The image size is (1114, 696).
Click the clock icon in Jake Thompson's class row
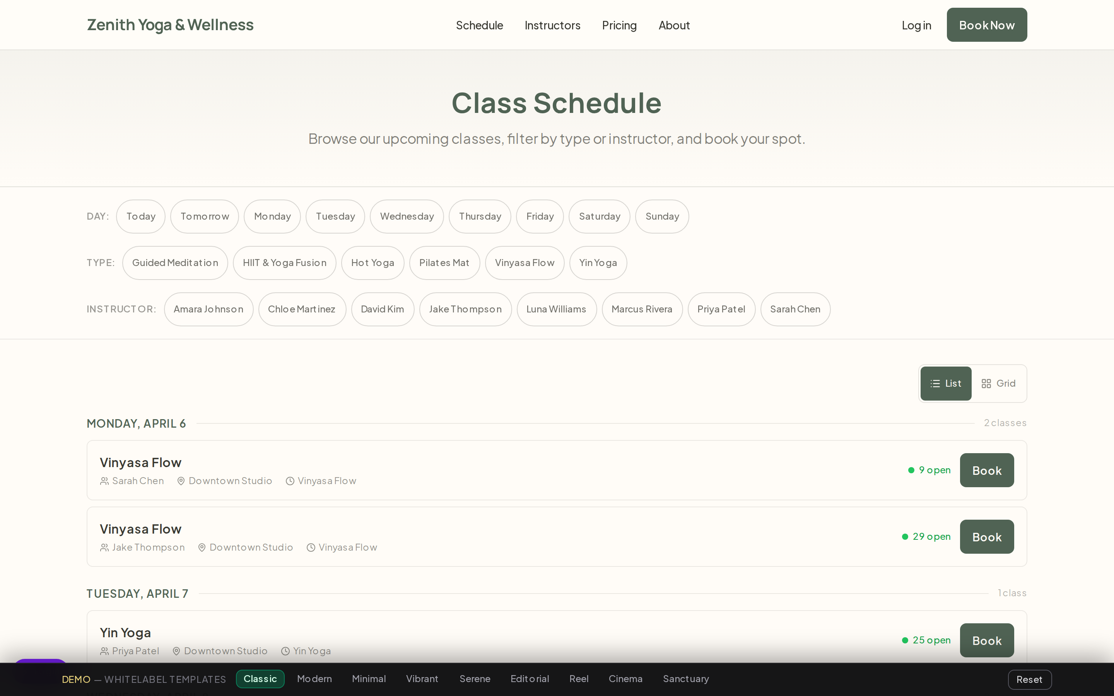click(x=311, y=547)
